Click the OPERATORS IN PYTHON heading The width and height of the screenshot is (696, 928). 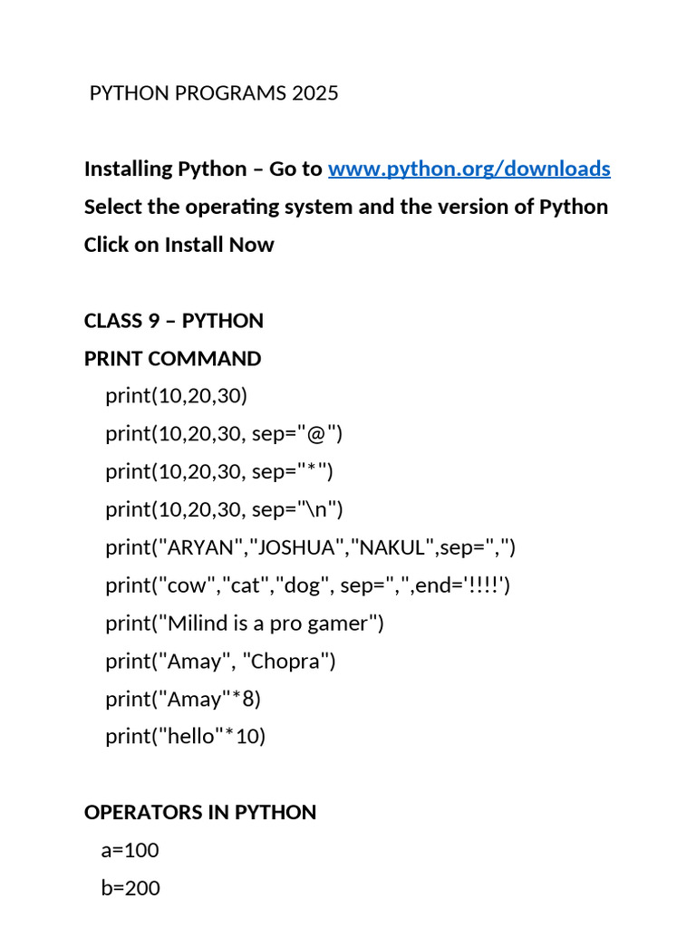200,813
